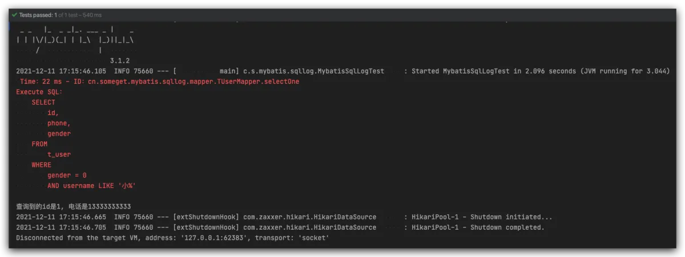Image resolution: width=685 pixels, height=257 pixels.
Task: Click the version number 3.1.2
Action: [120, 60]
